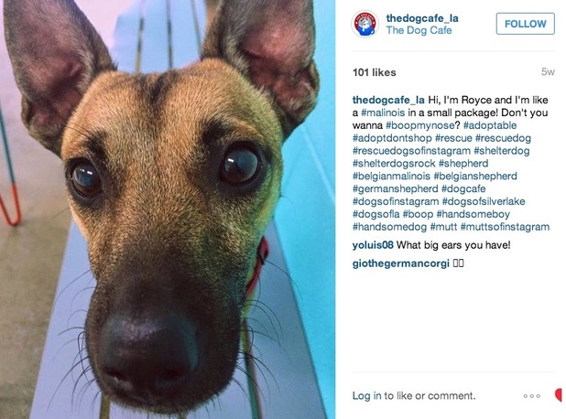Open The Dog Cafe display name

[x=419, y=30]
